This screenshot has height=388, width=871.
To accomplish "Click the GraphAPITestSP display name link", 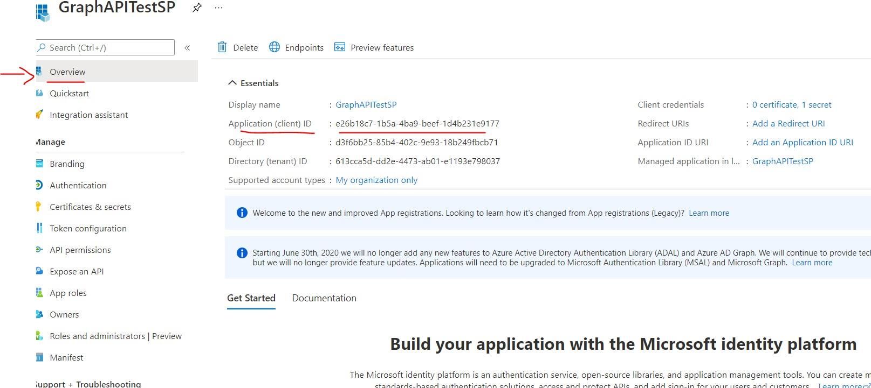I will point(366,104).
